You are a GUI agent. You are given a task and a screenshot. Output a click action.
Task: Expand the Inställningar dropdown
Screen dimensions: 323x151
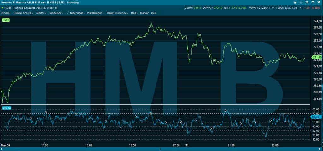[x=96, y=13]
